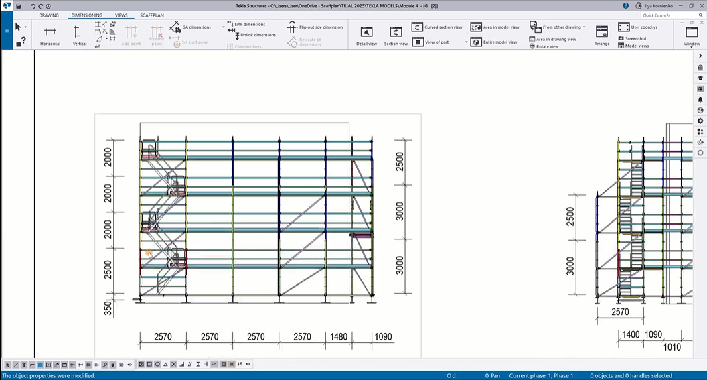
Task: Click Link dimensions in the ribbon
Action: 246,24
